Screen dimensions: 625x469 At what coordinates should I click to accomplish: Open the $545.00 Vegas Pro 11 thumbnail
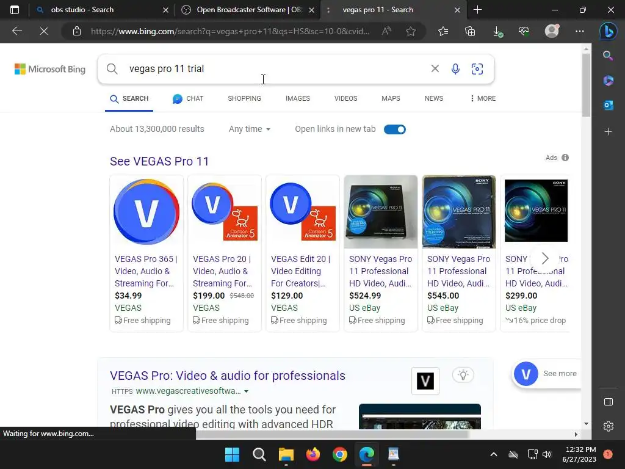click(x=459, y=212)
